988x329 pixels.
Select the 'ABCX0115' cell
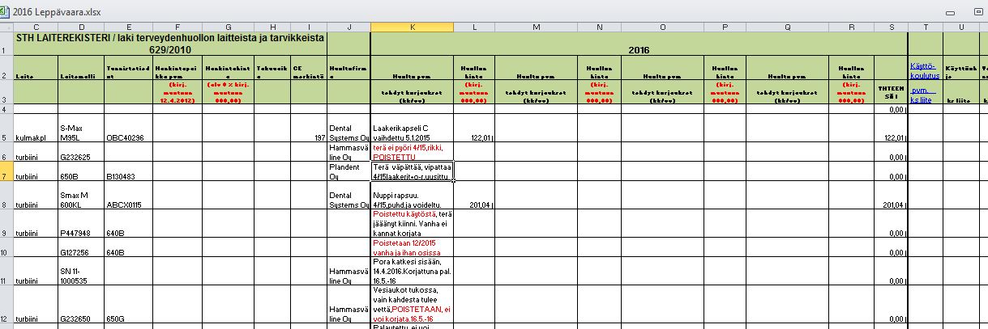[128, 195]
